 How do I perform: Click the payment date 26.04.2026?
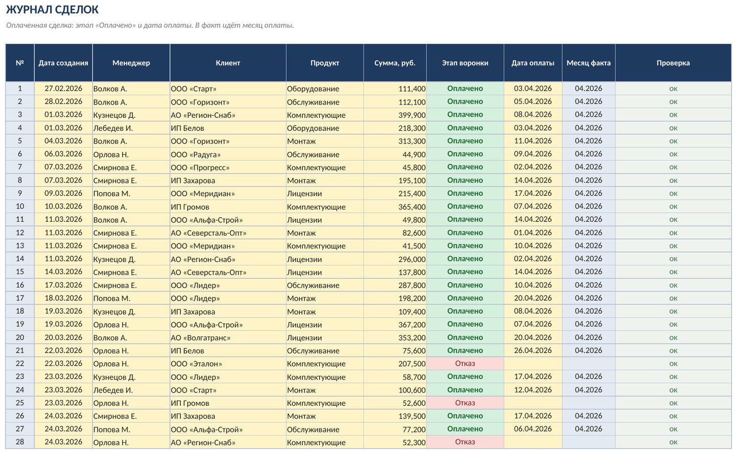[x=533, y=350]
